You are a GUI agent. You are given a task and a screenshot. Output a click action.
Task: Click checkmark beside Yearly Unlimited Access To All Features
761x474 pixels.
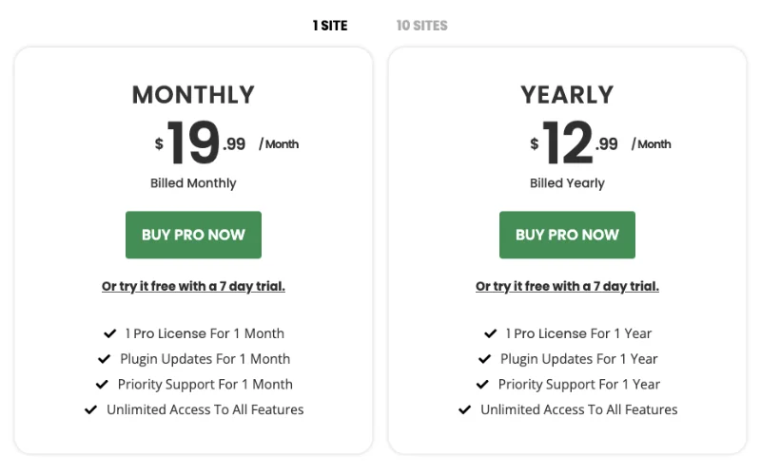pyautogui.click(x=465, y=410)
